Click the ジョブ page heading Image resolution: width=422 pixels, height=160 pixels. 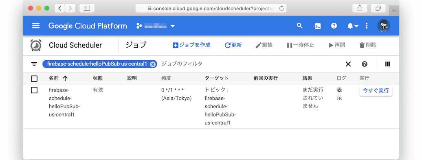coord(136,45)
